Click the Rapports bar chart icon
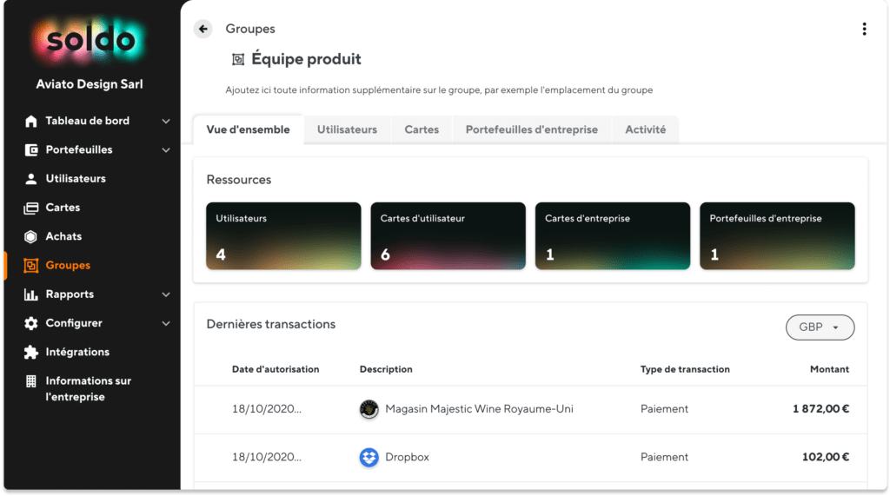The width and height of the screenshot is (890, 496). click(x=31, y=294)
